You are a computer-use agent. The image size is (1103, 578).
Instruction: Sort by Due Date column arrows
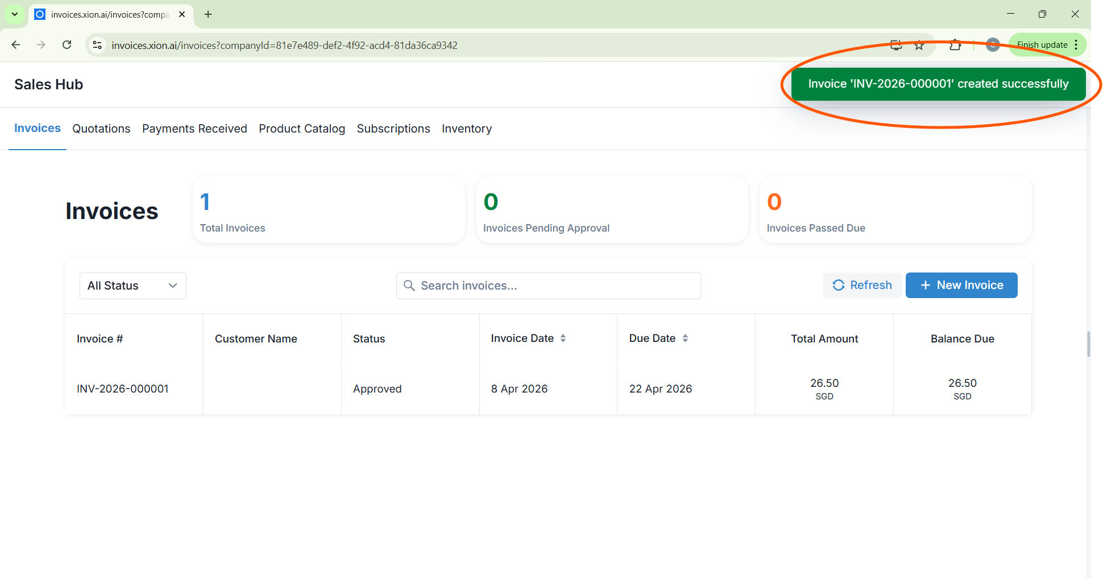[x=685, y=338]
